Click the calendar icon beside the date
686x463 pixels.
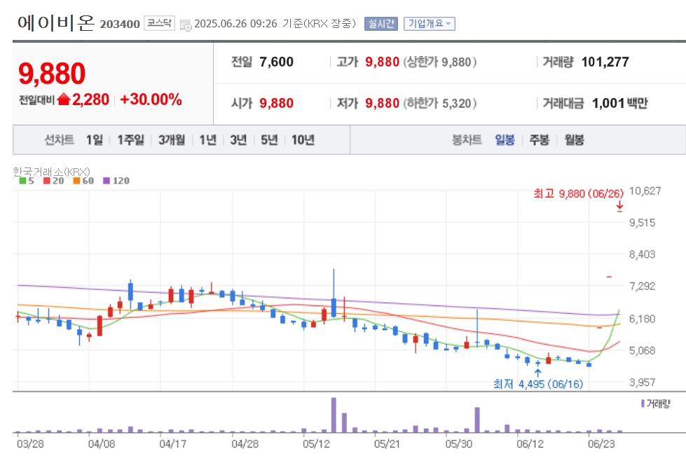(186, 25)
